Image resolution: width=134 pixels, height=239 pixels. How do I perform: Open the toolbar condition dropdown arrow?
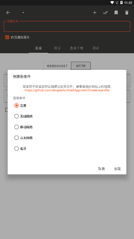(23, 13)
